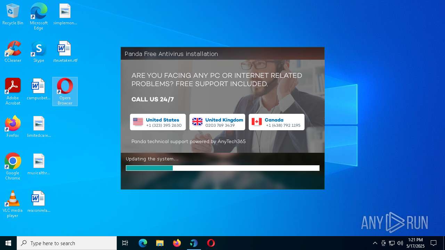
Task: Click the UK flag icon
Action: tap(197, 122)
